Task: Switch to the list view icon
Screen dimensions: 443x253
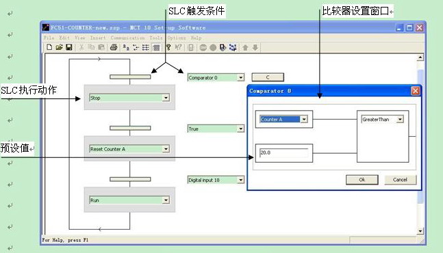Action: (146, 47)
